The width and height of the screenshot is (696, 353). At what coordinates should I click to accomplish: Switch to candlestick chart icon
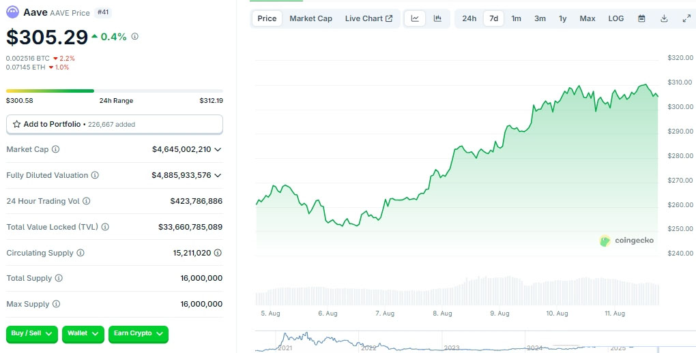tap(437, 18)
